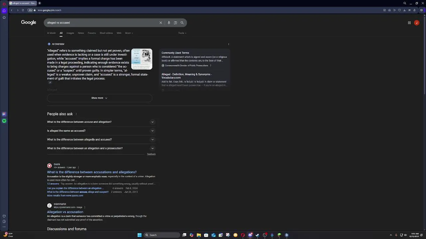Image resolution: width=426 pixels, height=239 pixels.
Task: Clear the Google search box with X
Action: [x=160, y=23]
